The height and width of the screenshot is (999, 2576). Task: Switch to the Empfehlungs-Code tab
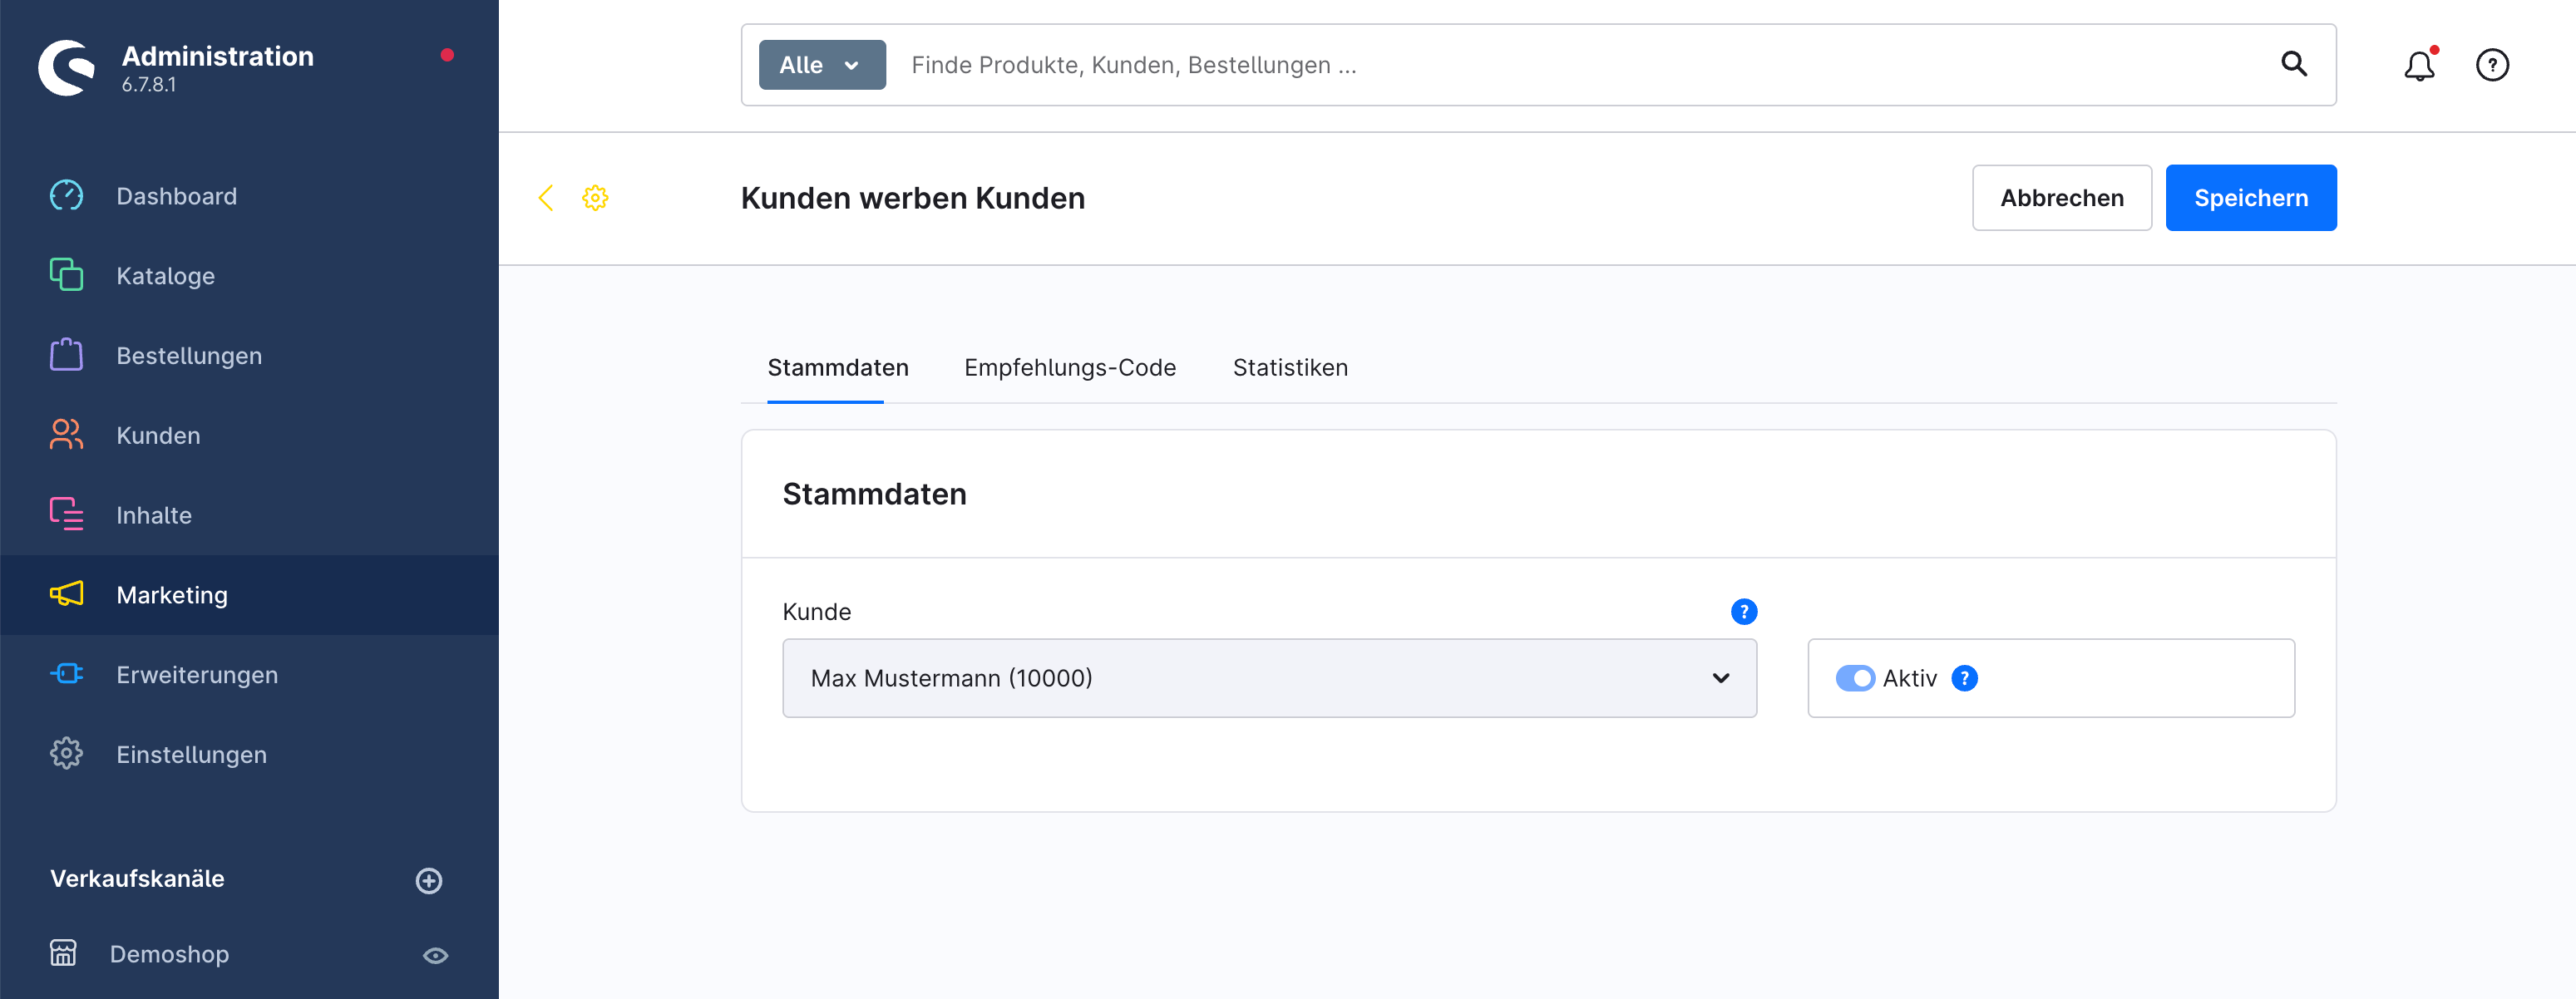tap(1069, 368)
